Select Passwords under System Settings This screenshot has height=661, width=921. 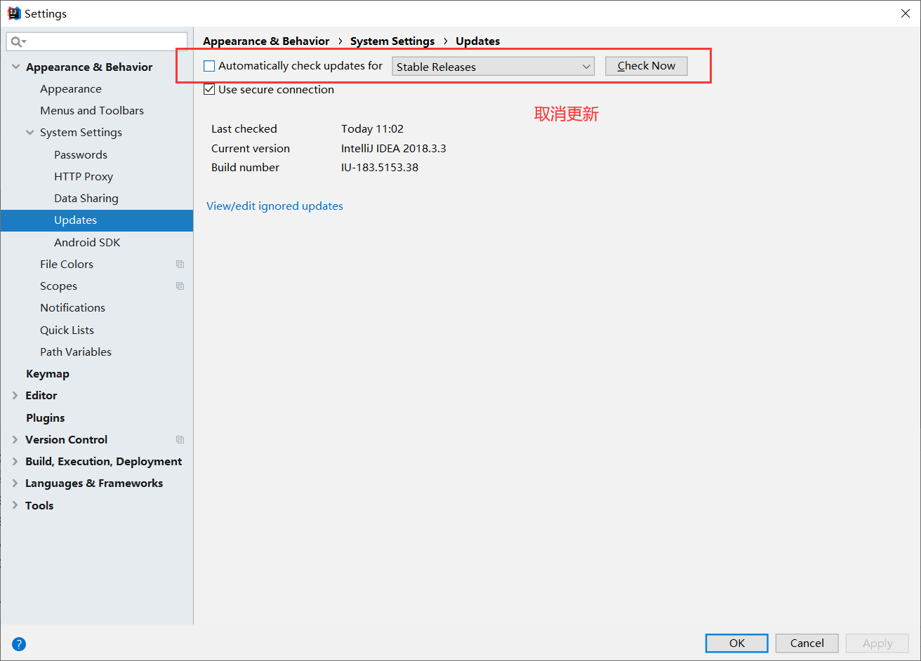(x=81, y=155)
